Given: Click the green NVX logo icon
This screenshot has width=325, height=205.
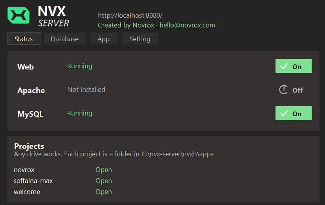Looking at the screenshot, I should coord(18,15).
